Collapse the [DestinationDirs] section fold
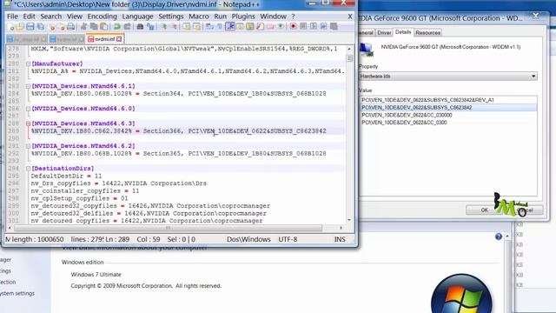The width and height of the screenshot is (556, 313). tap(28, 169)
